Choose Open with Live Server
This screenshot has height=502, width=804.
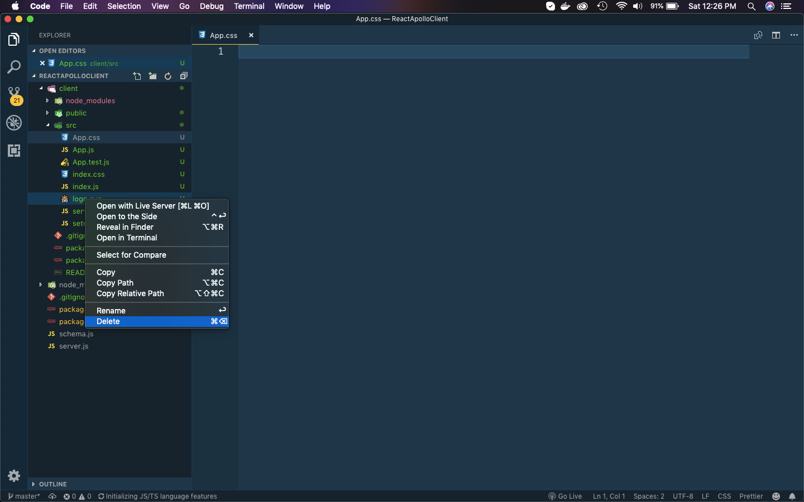tap(157, 206)
